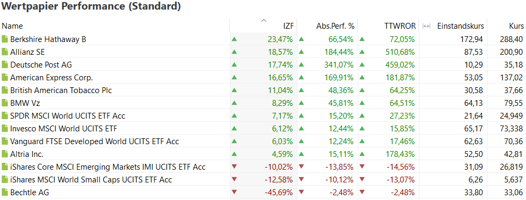Click the red down arrow in Bechtle AG TTWROR cell

(x=362, y=193)
